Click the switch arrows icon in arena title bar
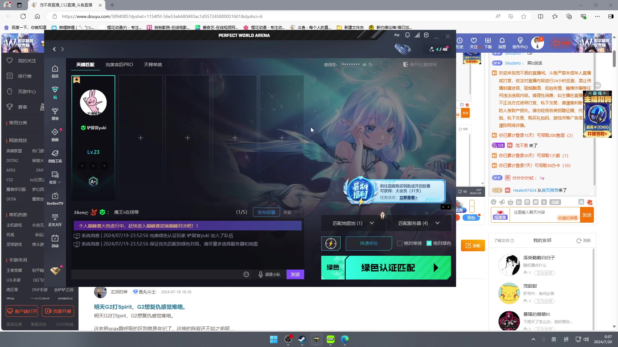The height and width of the screenshot is (347, 618). [x=397, y=35]
